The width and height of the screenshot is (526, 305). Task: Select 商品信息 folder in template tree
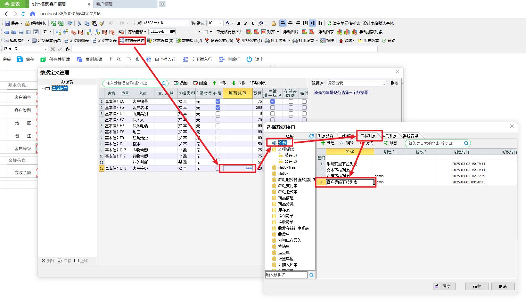click(x=286, y=198)
